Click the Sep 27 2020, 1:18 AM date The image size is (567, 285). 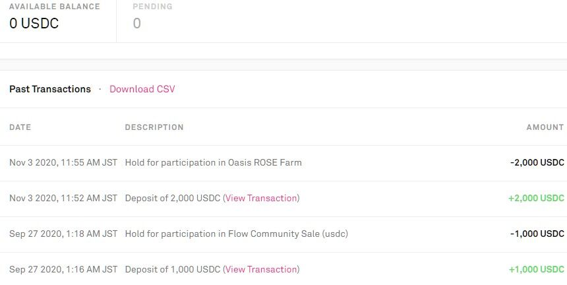click(63, 234)
